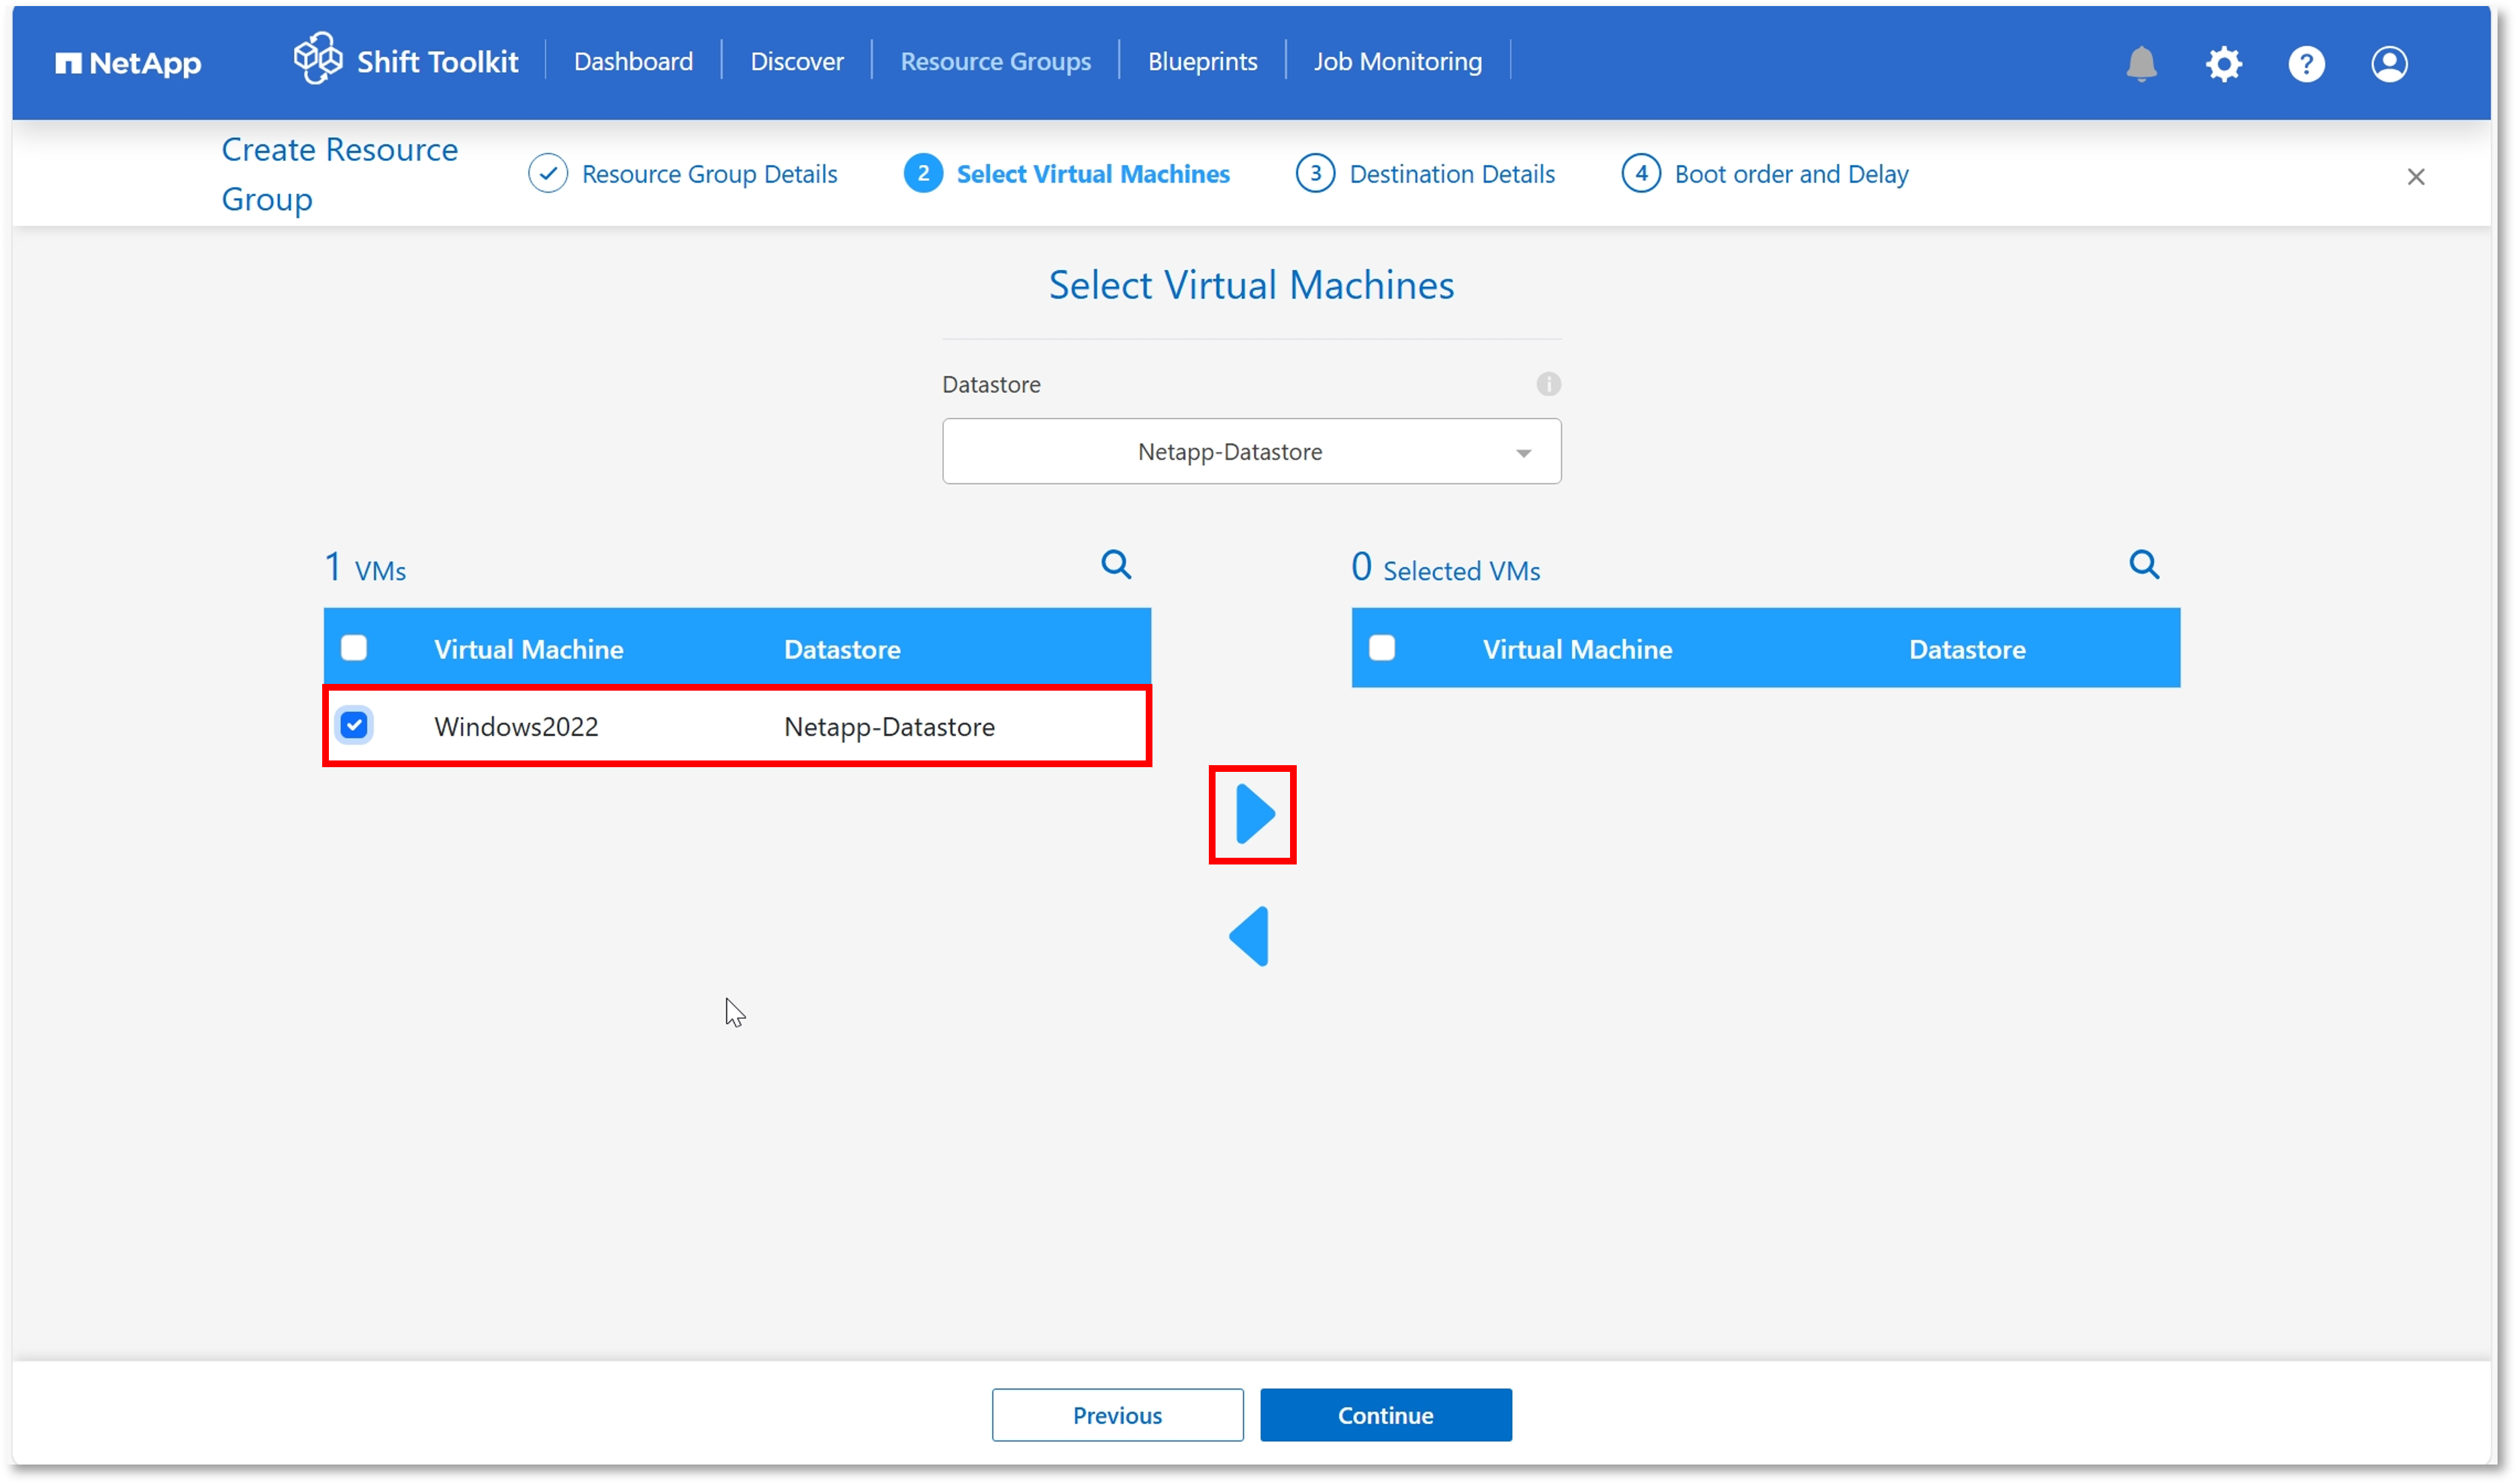The width and height of the screenshot is (2517, 1484).
Task: Click the Windows2022 VM name
Action: (516, 727)
